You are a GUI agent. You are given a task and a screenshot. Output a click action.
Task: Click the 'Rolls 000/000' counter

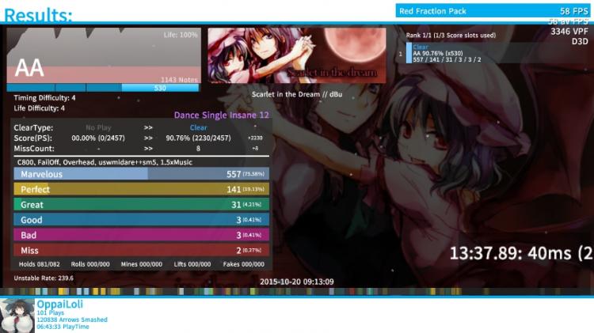coord(90,264)
